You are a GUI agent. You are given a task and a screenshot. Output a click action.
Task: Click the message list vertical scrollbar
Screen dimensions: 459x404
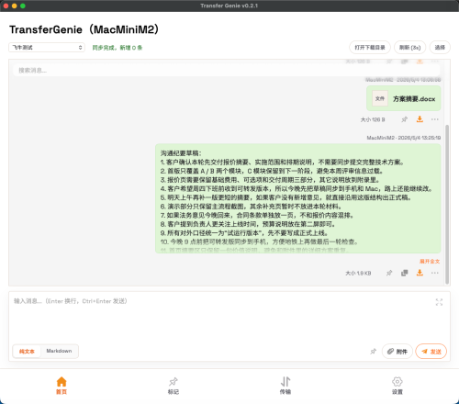point(447,204)
